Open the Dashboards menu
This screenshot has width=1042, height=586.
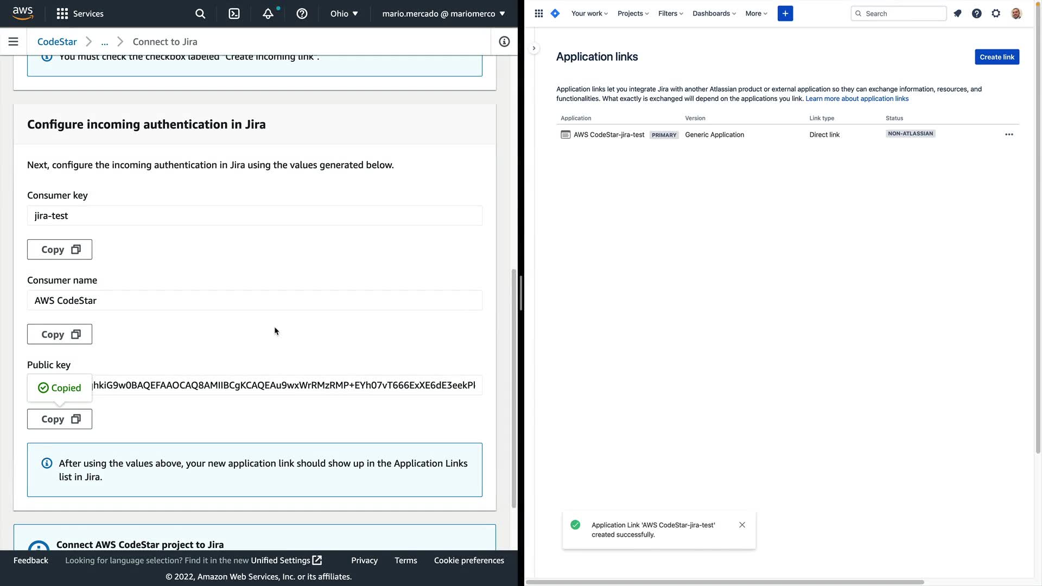pyautogui.click(x=714, y=14)
